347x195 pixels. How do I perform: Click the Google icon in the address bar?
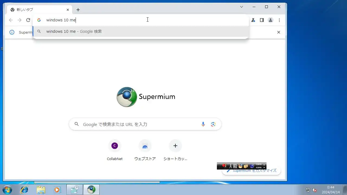tap(39, 20)
